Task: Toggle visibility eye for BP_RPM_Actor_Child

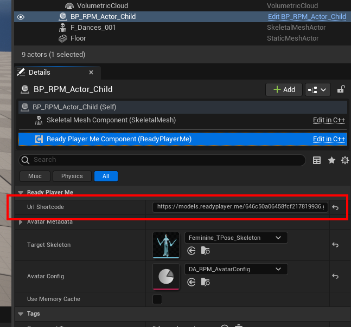Action: tap(21, 17)
